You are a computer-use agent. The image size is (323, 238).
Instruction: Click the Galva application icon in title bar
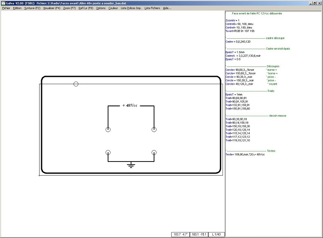(3, 2)
